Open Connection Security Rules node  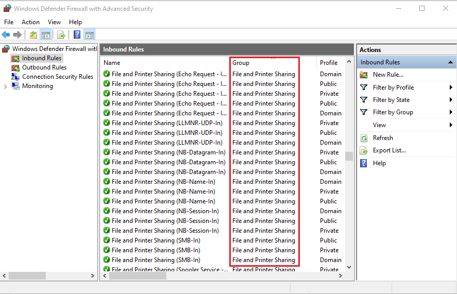pos(57,77)
